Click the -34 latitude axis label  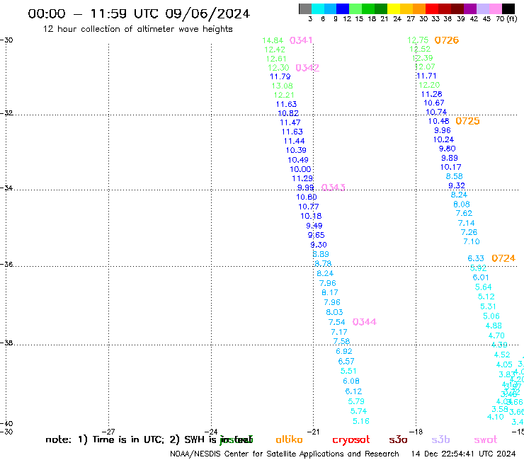point(6,188)
